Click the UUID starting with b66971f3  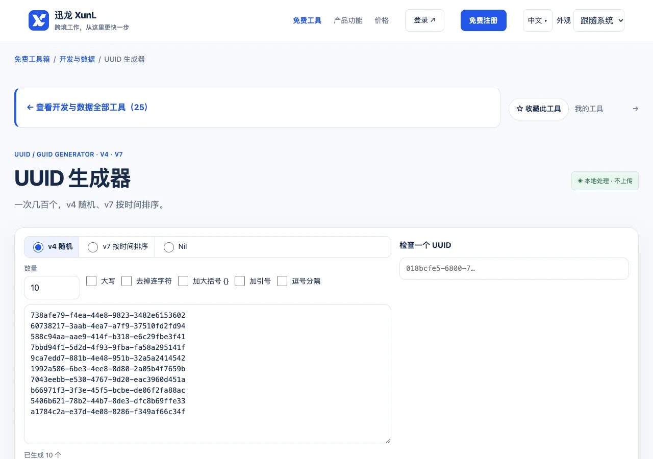108,390
